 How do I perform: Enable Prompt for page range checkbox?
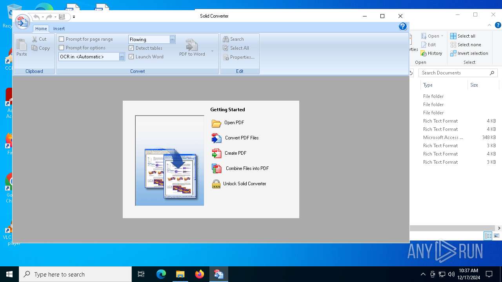pos(61,39)
